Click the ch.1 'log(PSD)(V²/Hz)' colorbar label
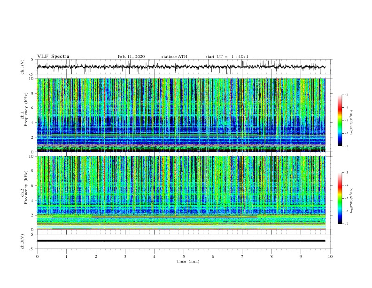Viewport: 372px width, 288px height. click(x=352, y=123)
